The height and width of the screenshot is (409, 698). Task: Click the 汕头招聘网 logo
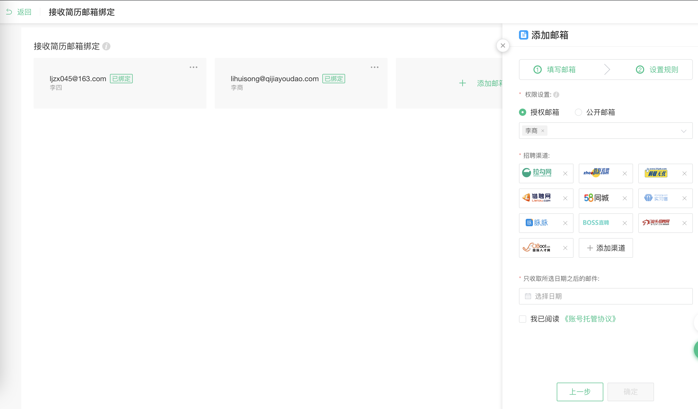pos(656,222)
